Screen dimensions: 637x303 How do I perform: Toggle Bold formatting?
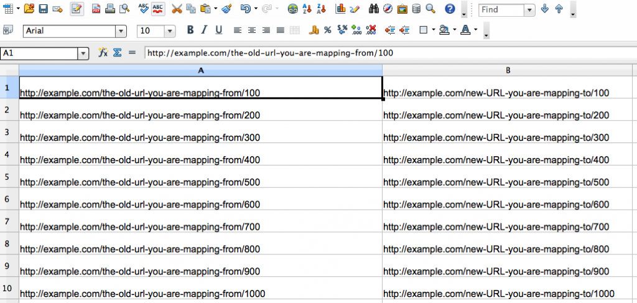pos(190,30)
